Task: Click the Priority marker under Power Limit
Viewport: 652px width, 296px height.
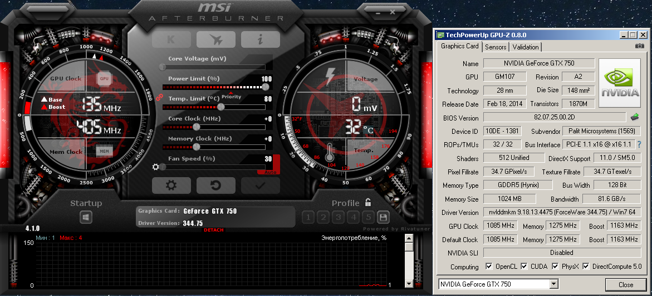Action: [231, 96]
